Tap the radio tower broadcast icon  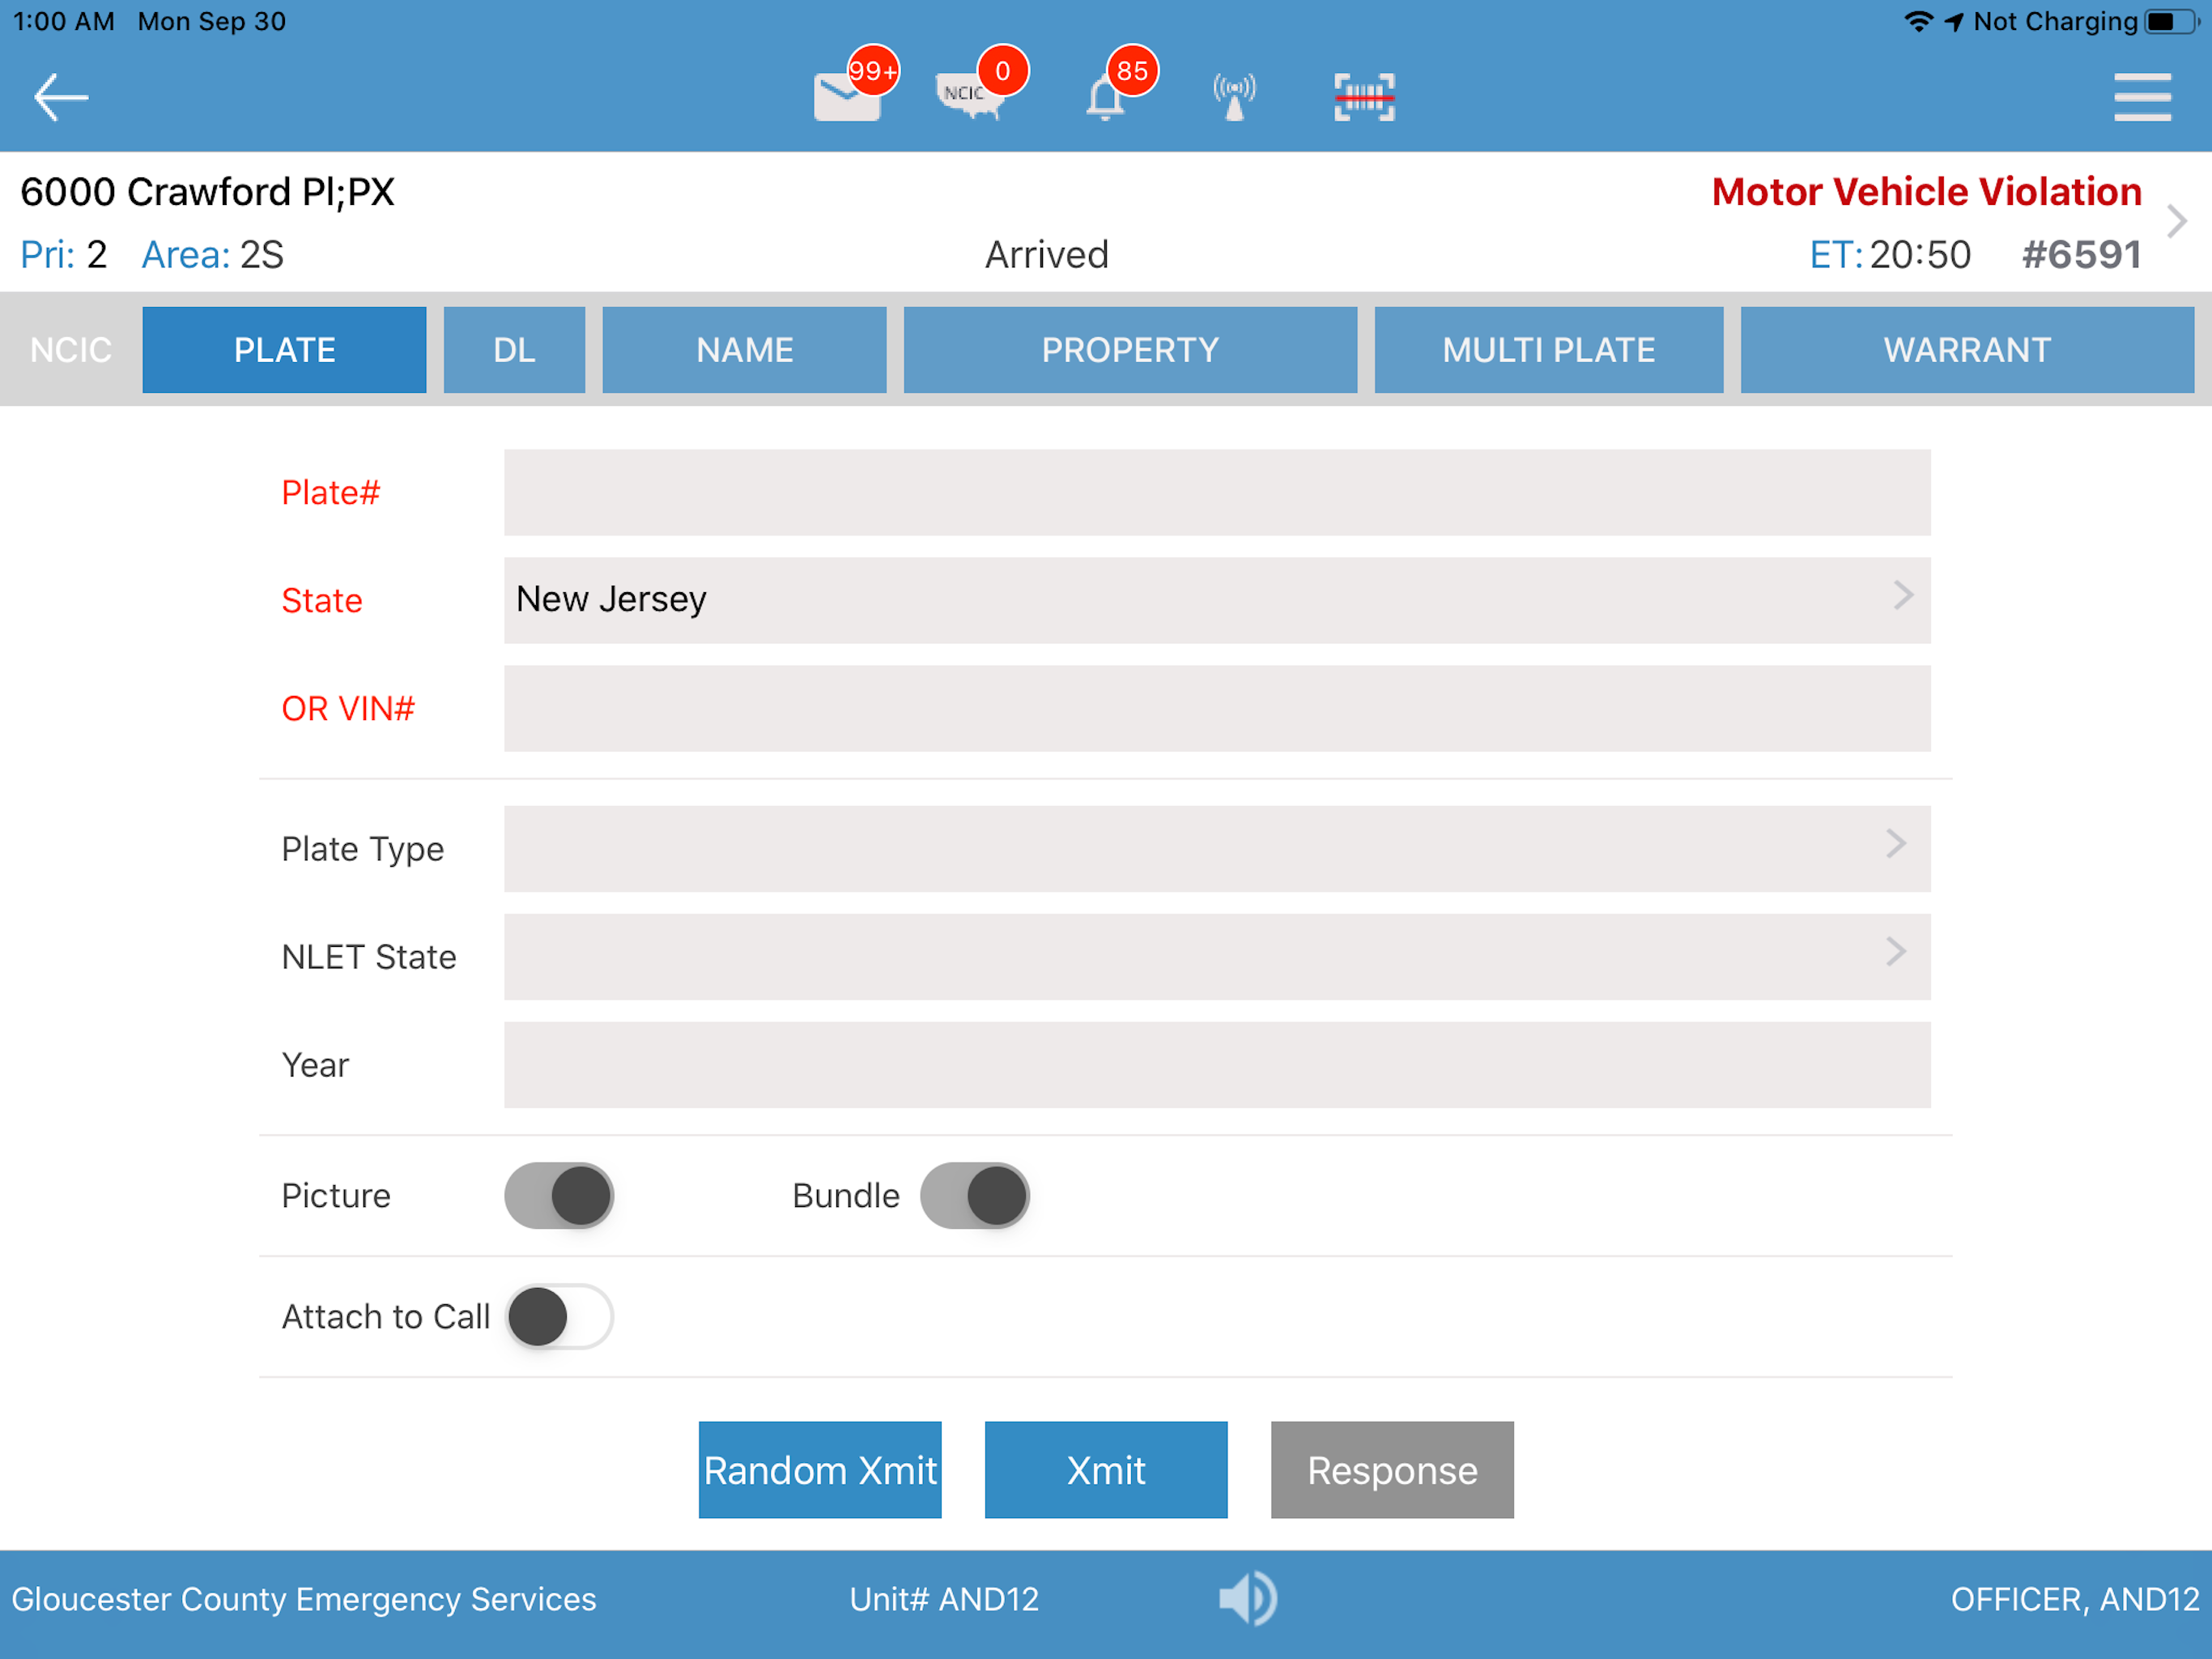click(x=1235, y=97)
